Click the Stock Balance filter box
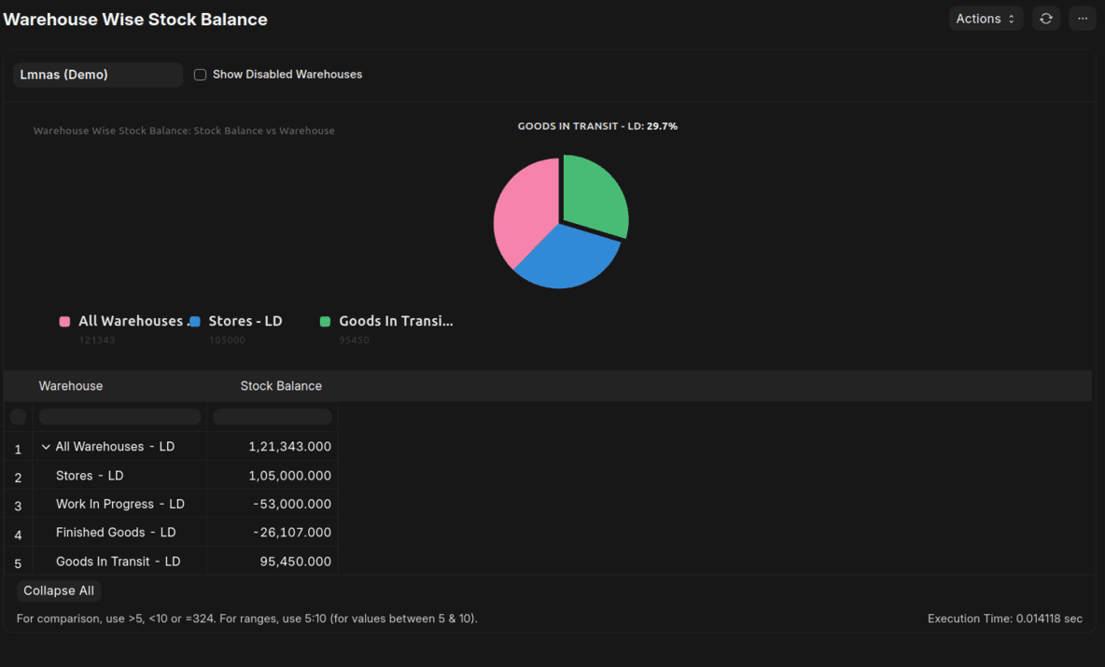1105x667 pixels. [272, 415]
